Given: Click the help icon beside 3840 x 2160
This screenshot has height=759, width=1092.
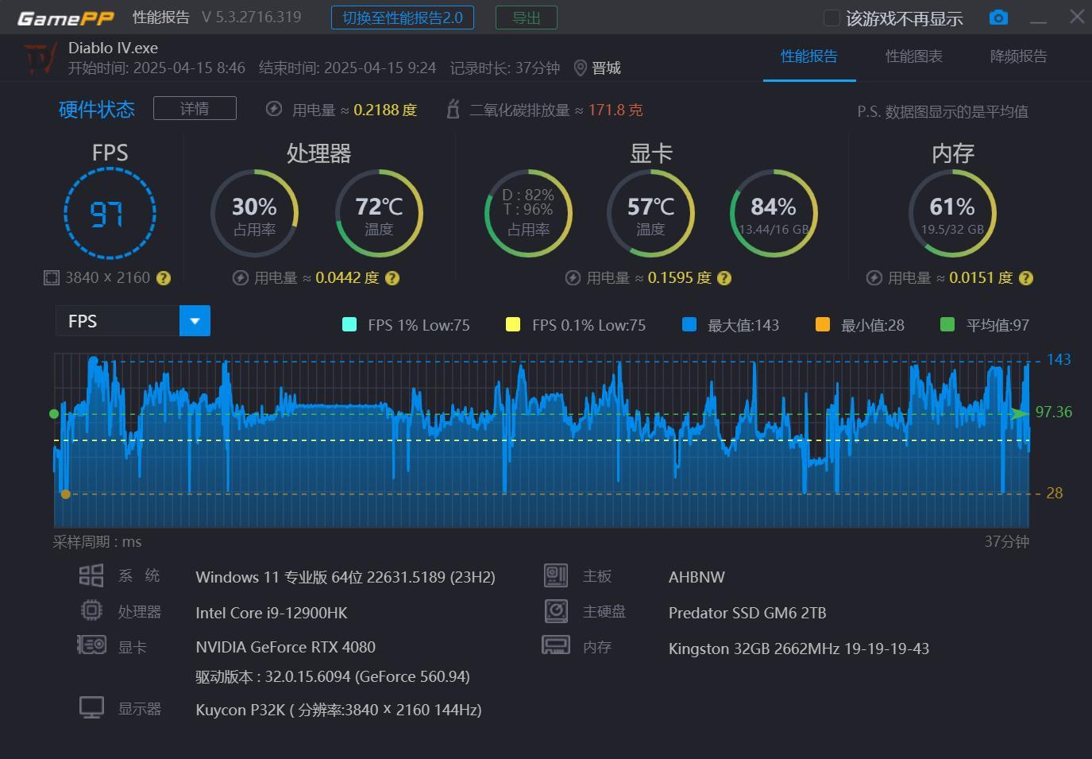Looking at the screenshot, I should 164,278.
